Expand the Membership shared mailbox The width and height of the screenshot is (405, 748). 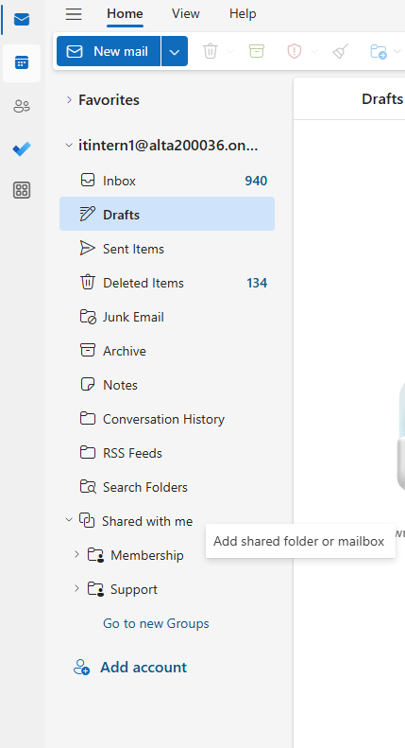coord(76,555)
